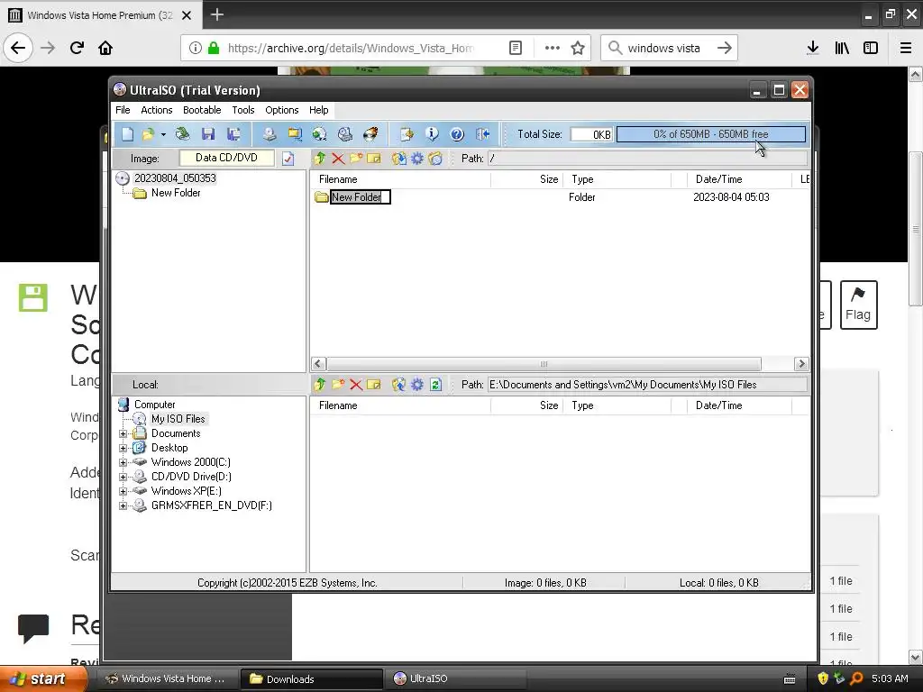Click the image pane horizontal scrollbar track

pyautogui.click(x=544, y=364)
